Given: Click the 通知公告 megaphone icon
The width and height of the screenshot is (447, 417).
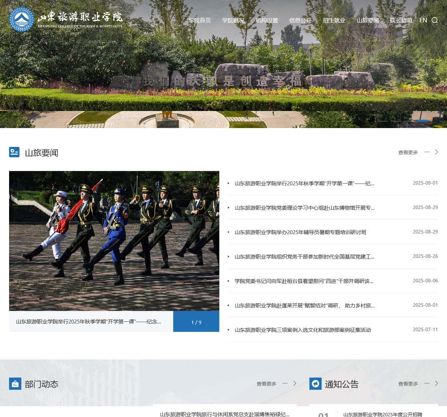Looking at the screenshot, I should [315, 384].
